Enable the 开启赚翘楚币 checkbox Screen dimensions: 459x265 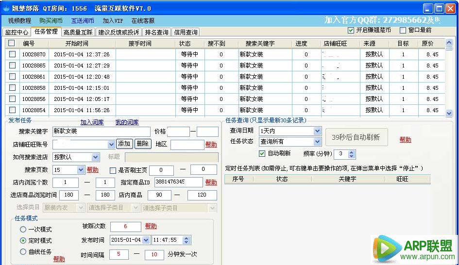click(351, 30)
